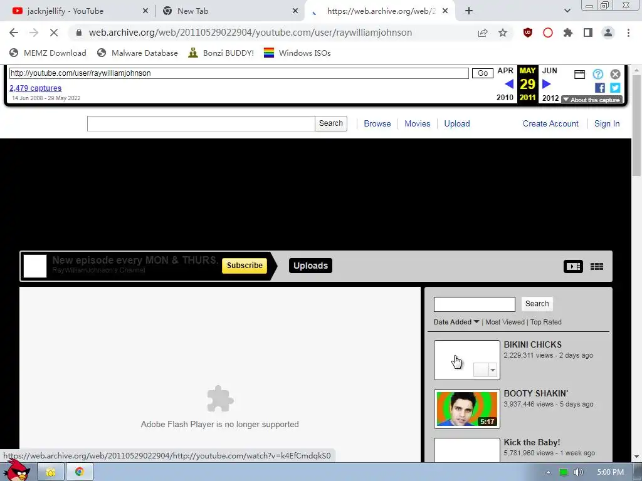Open the MEMZ Download bookmark
This screenshot has width=642, height=481.
(x=48, y=53)
